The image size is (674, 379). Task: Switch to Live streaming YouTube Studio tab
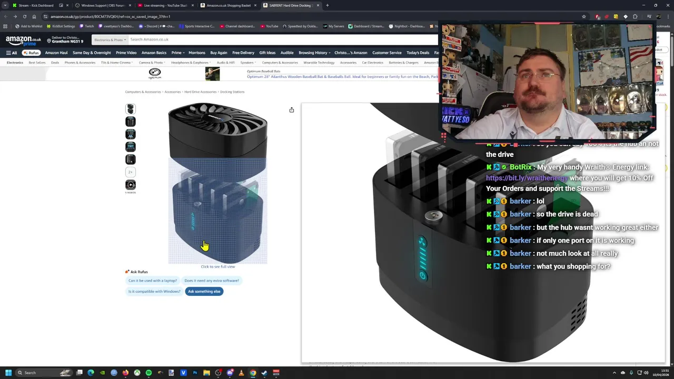tap(165, 5)
